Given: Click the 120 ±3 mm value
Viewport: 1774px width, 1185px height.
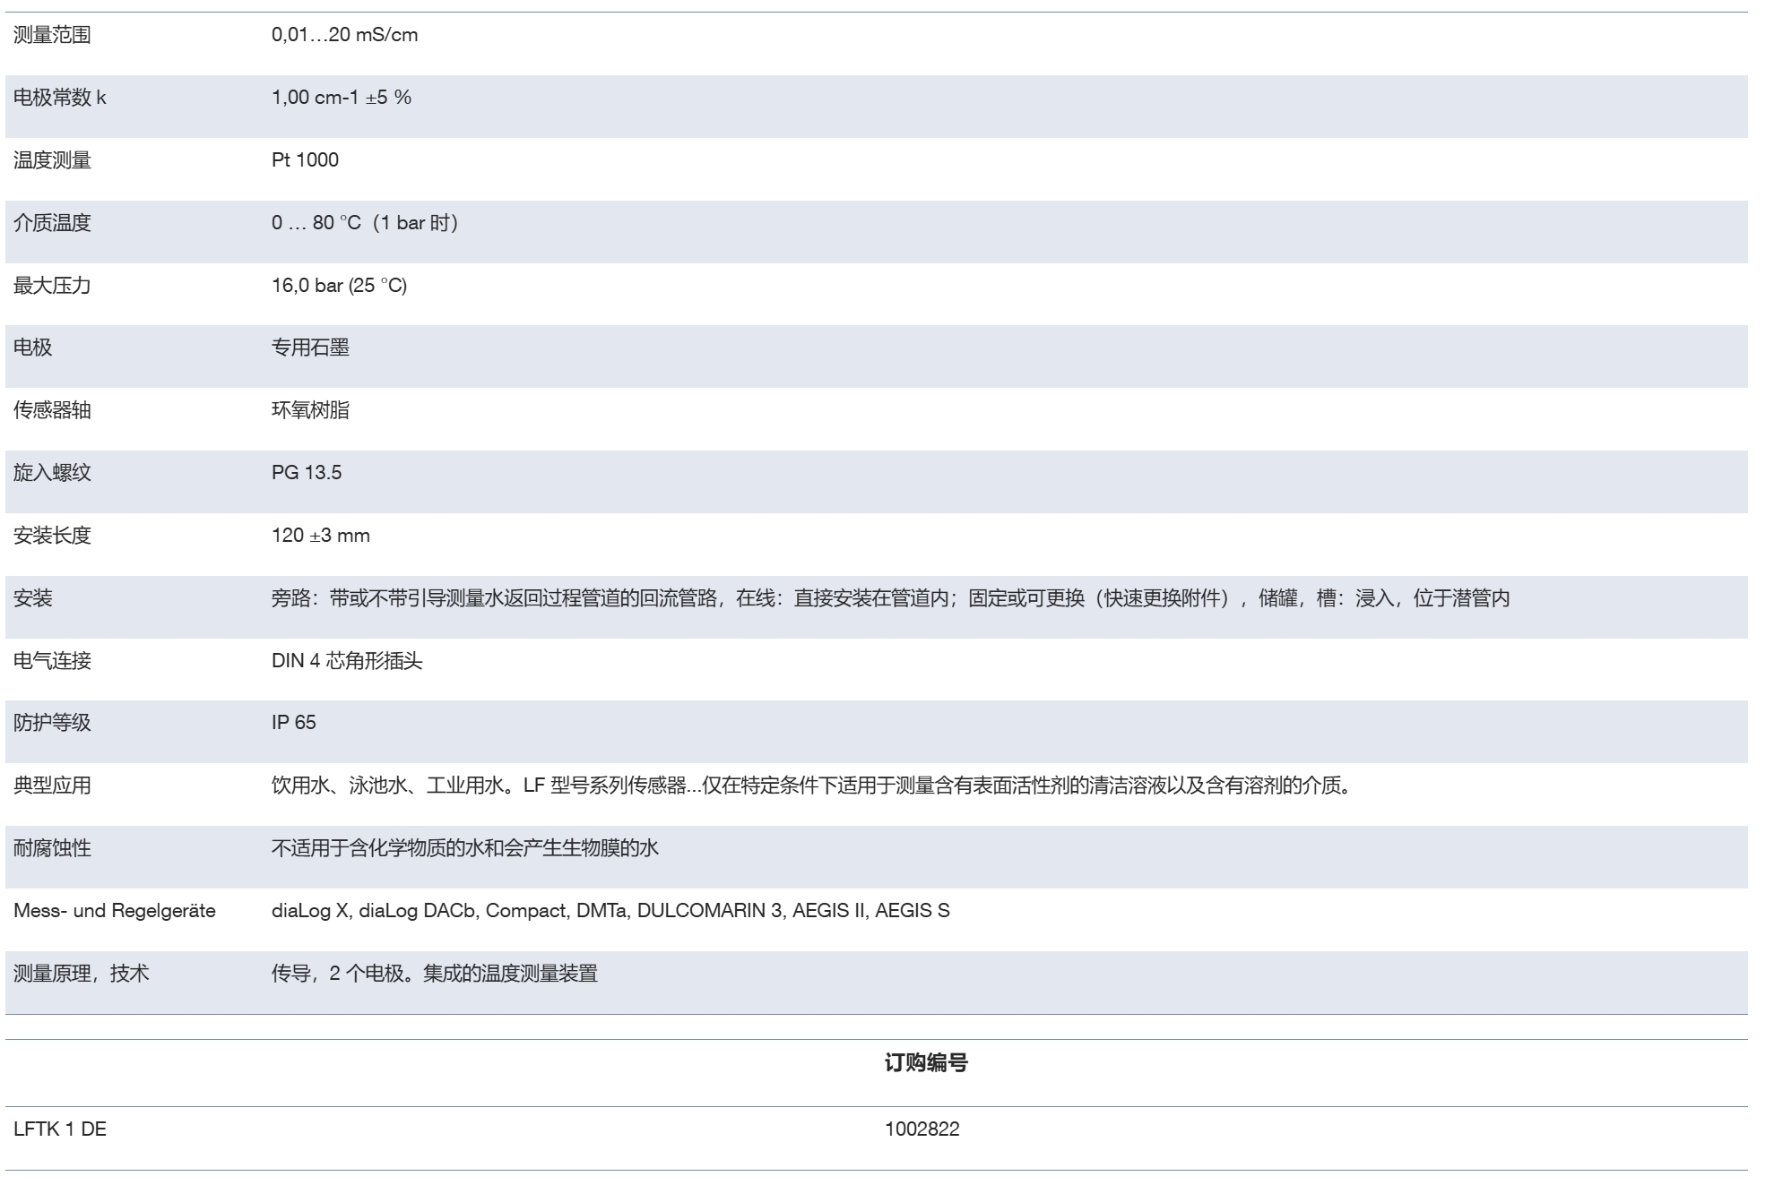Looking at the screenshot, I should (x=321, y=536).
